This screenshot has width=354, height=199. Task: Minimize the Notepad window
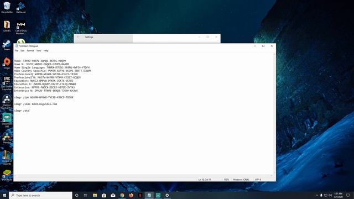tap(255, 46)
